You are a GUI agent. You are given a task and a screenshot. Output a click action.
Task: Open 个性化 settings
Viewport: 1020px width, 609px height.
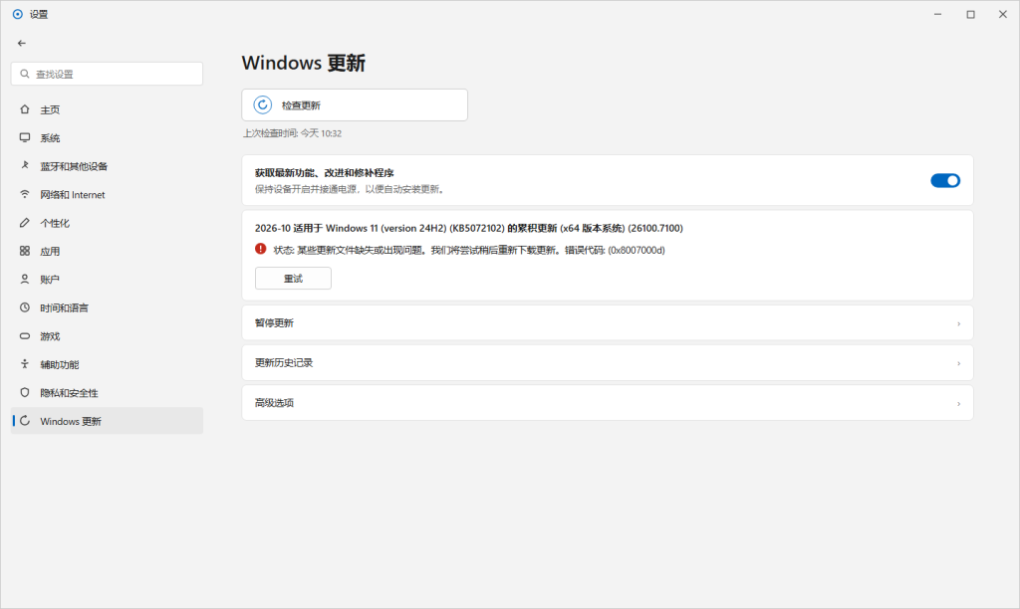tap(107, 223)
